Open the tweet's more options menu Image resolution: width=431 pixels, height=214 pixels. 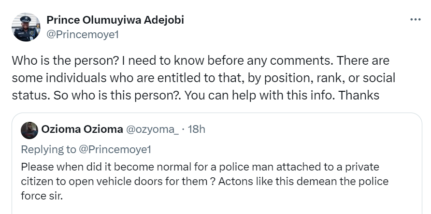pyautogui.click(x=415, y=19)
